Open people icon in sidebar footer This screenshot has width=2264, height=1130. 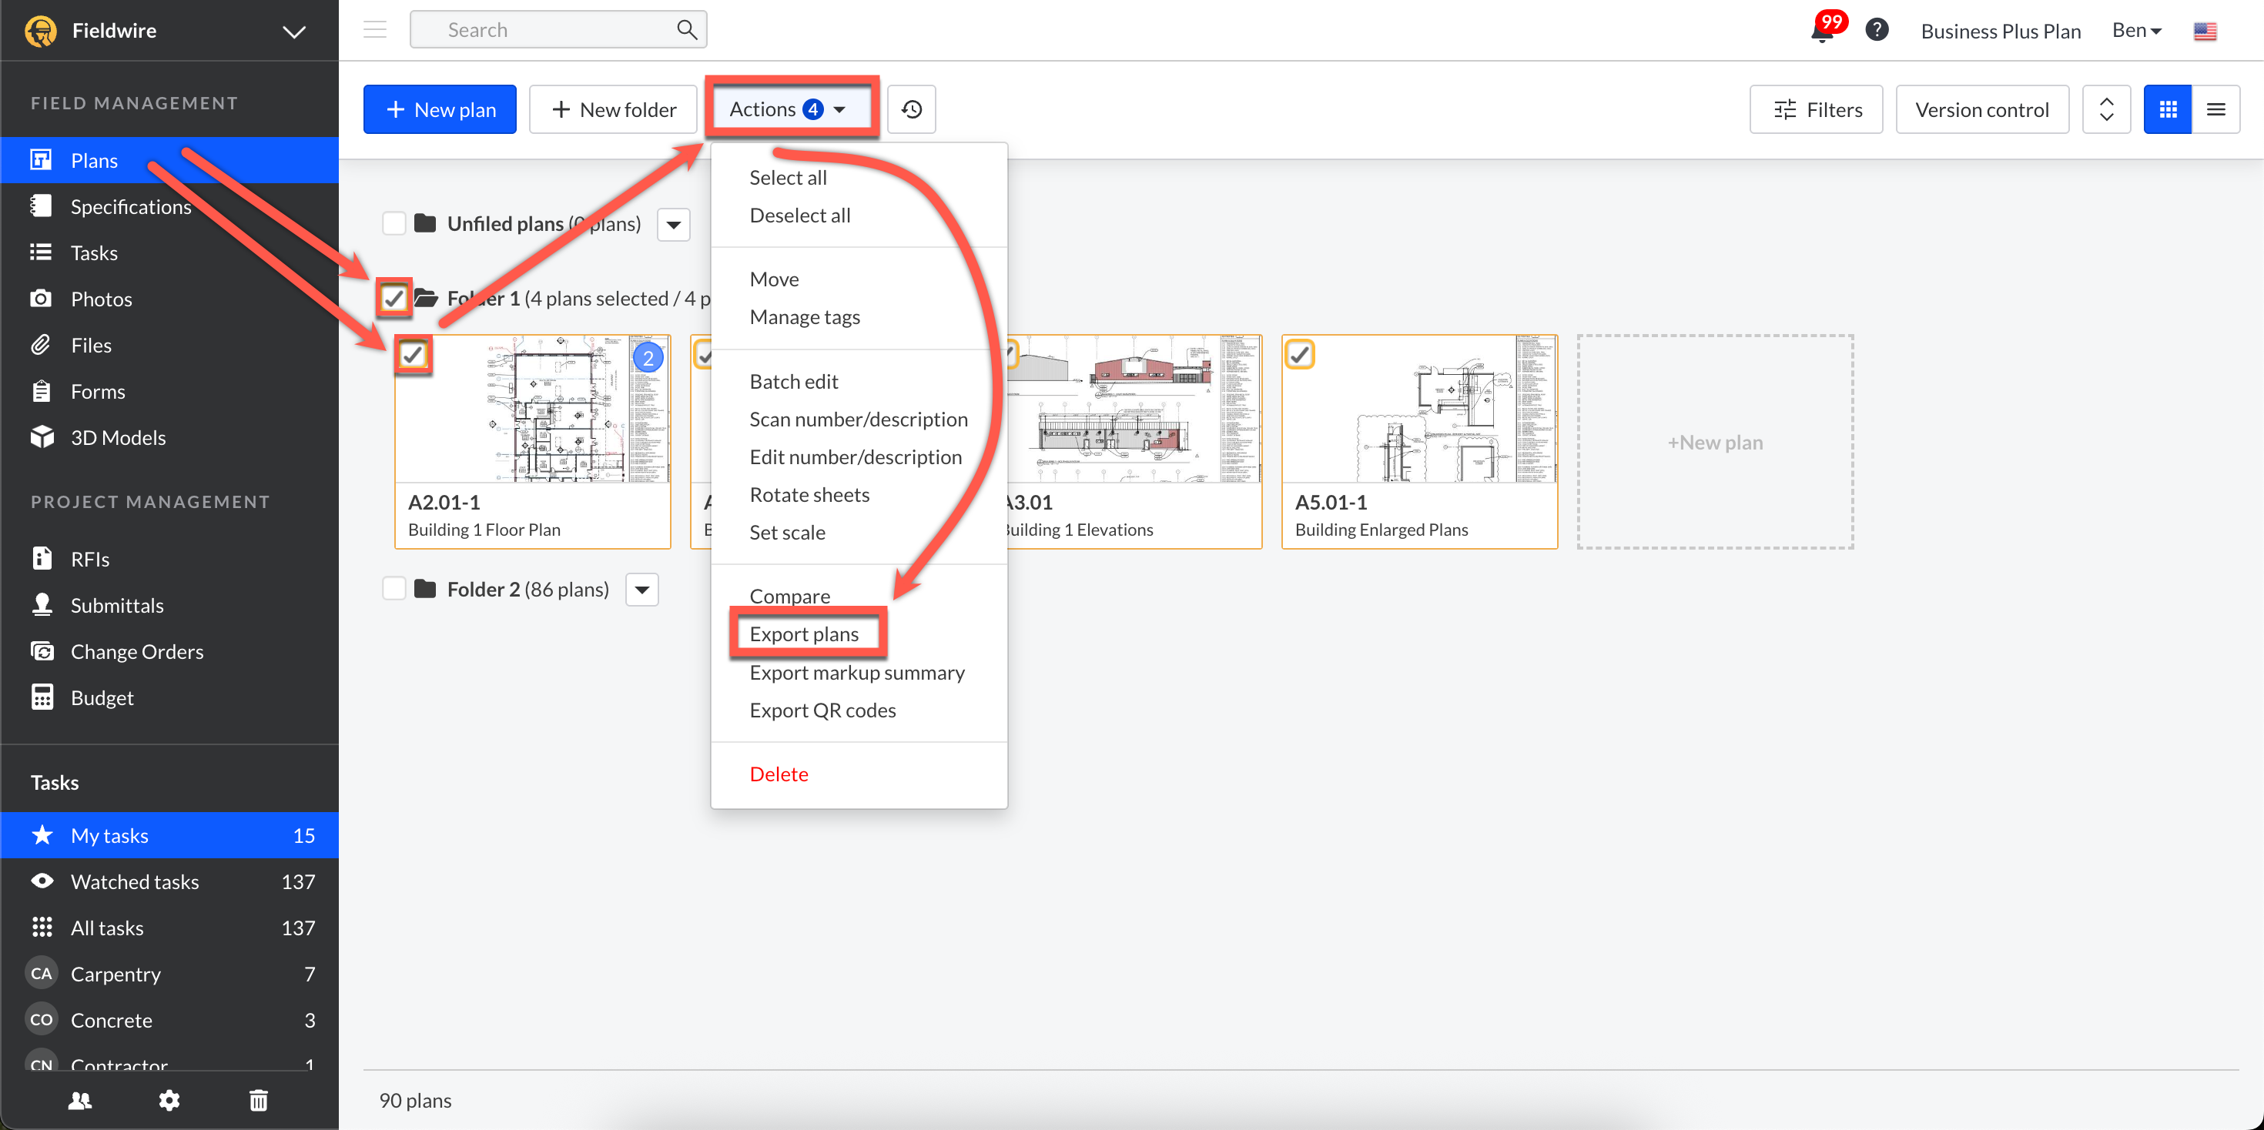tap(80, 1099)
